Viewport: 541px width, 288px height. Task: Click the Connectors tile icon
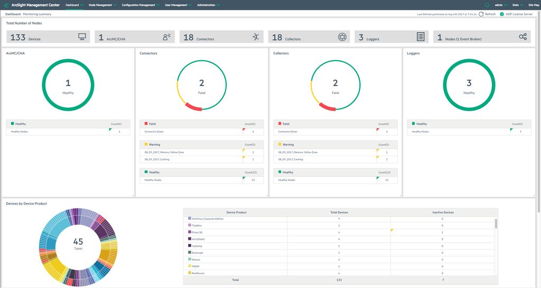256,37
